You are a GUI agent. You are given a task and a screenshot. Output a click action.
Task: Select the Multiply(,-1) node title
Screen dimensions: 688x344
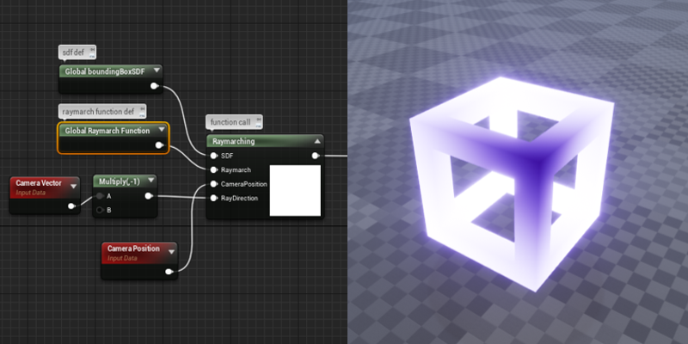tap(120, 181)
